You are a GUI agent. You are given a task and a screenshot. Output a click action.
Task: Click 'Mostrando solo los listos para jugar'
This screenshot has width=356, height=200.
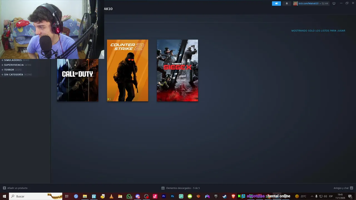318,31
